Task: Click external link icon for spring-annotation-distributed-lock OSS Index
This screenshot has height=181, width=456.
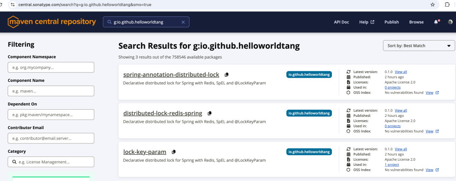Action: (437, 93)
